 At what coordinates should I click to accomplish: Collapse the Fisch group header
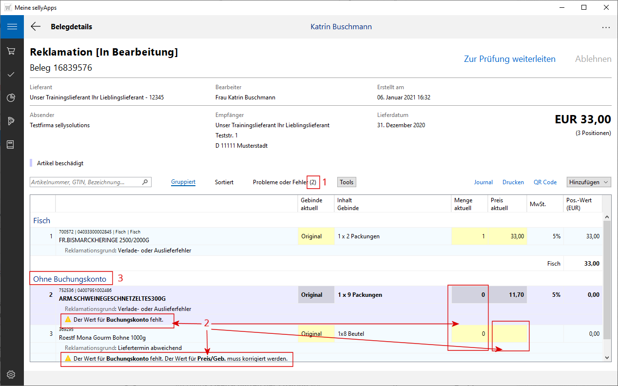[42, 220]
